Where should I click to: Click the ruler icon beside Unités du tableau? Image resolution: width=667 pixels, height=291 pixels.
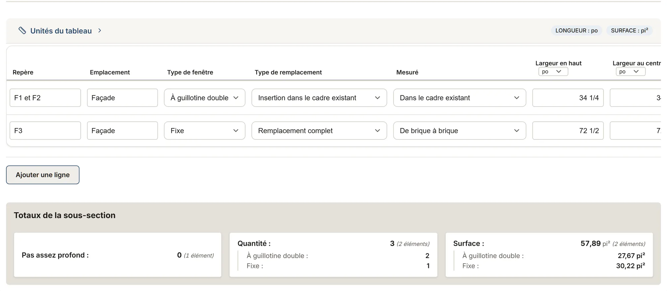(x=22, y=31)
